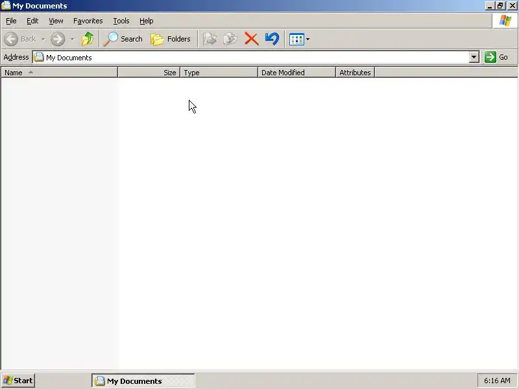Click the My Documents icon in address bar
The height and width of the screenshot is (389, 519).
click(x=39, y=57)
